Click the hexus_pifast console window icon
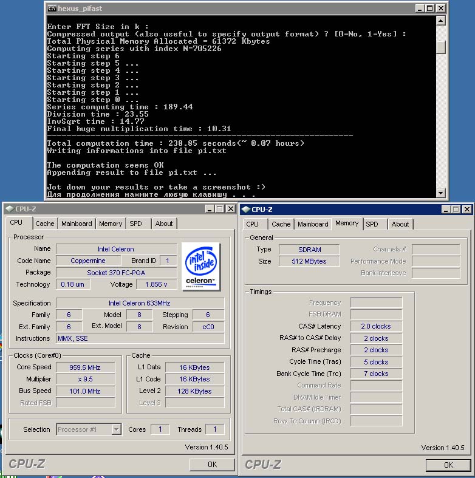Screen dimensions: 475x478 pos(52,9)
